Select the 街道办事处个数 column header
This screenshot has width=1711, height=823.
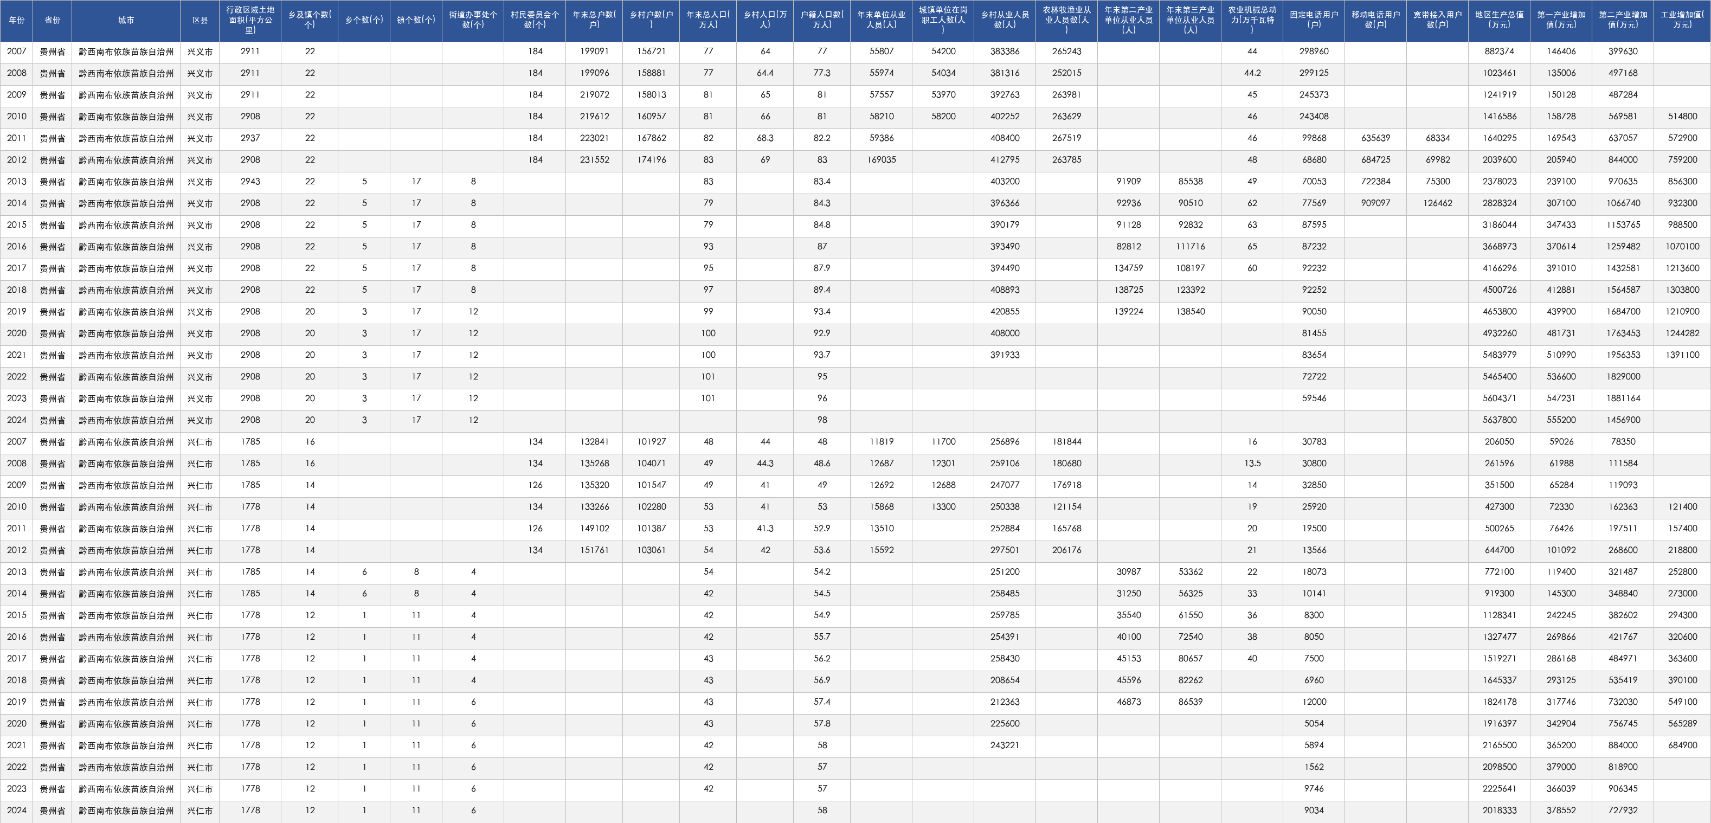tap(473, 21)
